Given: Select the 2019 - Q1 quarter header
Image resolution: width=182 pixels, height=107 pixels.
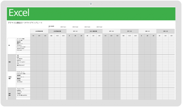Looking at the screenshot, I should pos(75,31).
